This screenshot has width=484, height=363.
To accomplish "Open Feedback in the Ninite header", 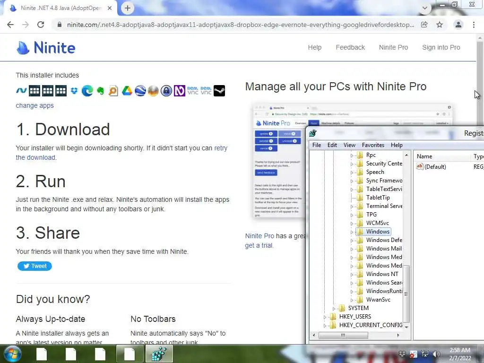I will point(350,47).
